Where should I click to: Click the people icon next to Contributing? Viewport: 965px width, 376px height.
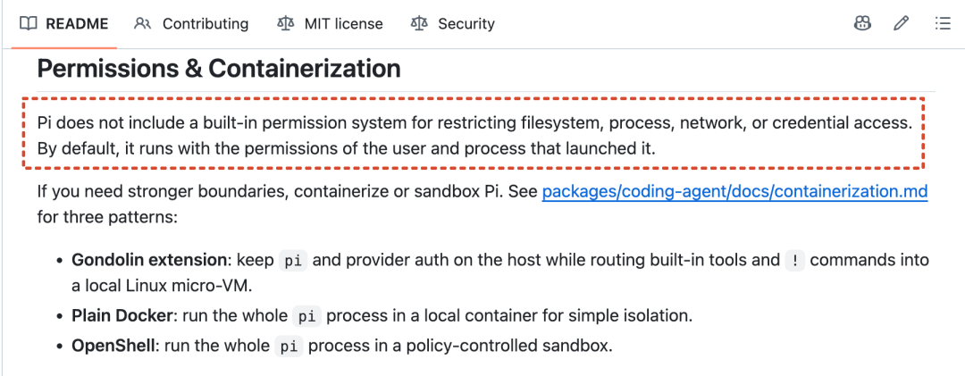(x=143, y=24)
